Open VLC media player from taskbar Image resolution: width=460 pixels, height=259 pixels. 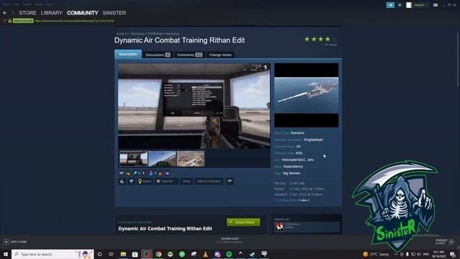click(x=206, y=254)
